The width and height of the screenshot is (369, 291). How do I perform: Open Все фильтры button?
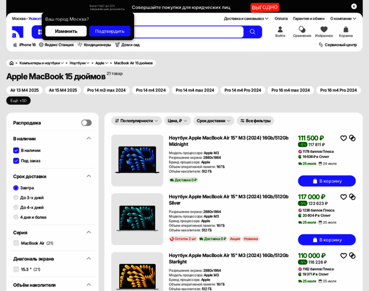pos(255,121)
